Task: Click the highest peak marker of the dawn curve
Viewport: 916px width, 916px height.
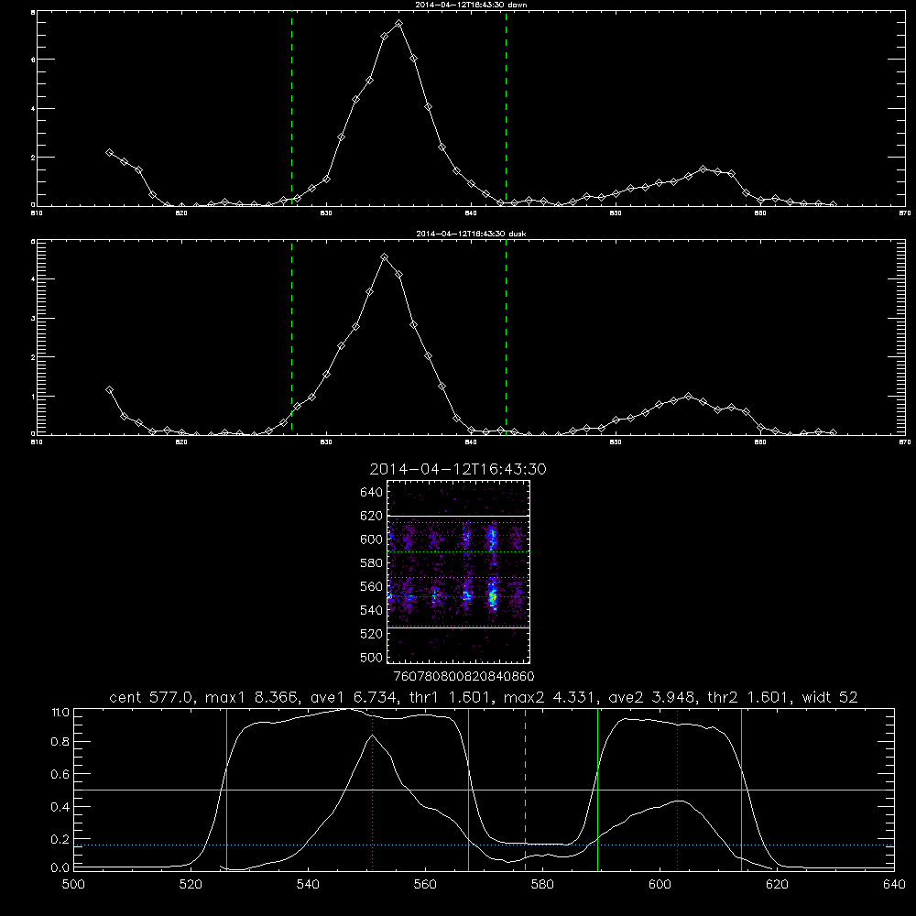Action: (398, 24)
